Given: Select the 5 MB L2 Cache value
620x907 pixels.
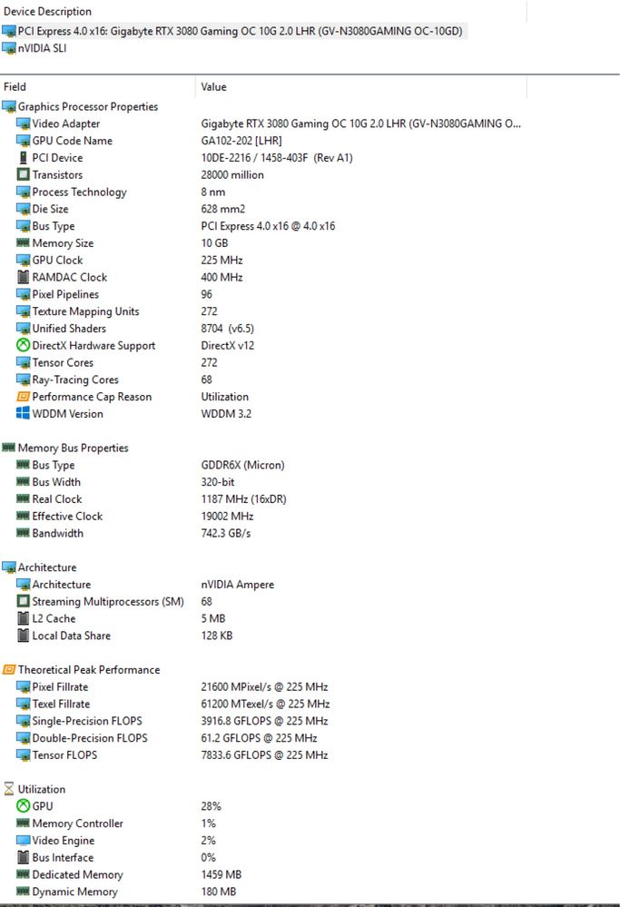Looking at the screenshot, I should [212, 618].
